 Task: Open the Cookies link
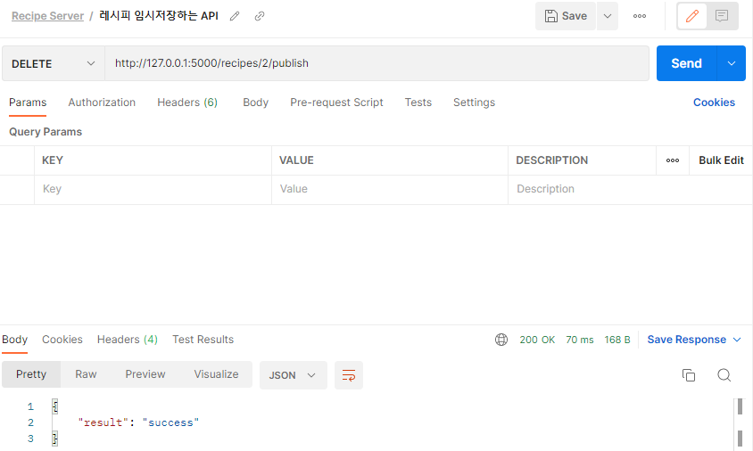[714, 102]
